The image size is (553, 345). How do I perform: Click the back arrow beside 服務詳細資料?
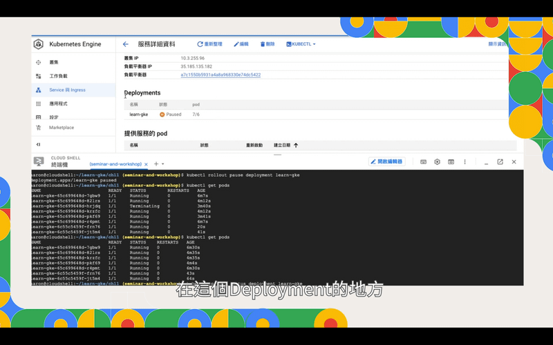tap(126, 44)
